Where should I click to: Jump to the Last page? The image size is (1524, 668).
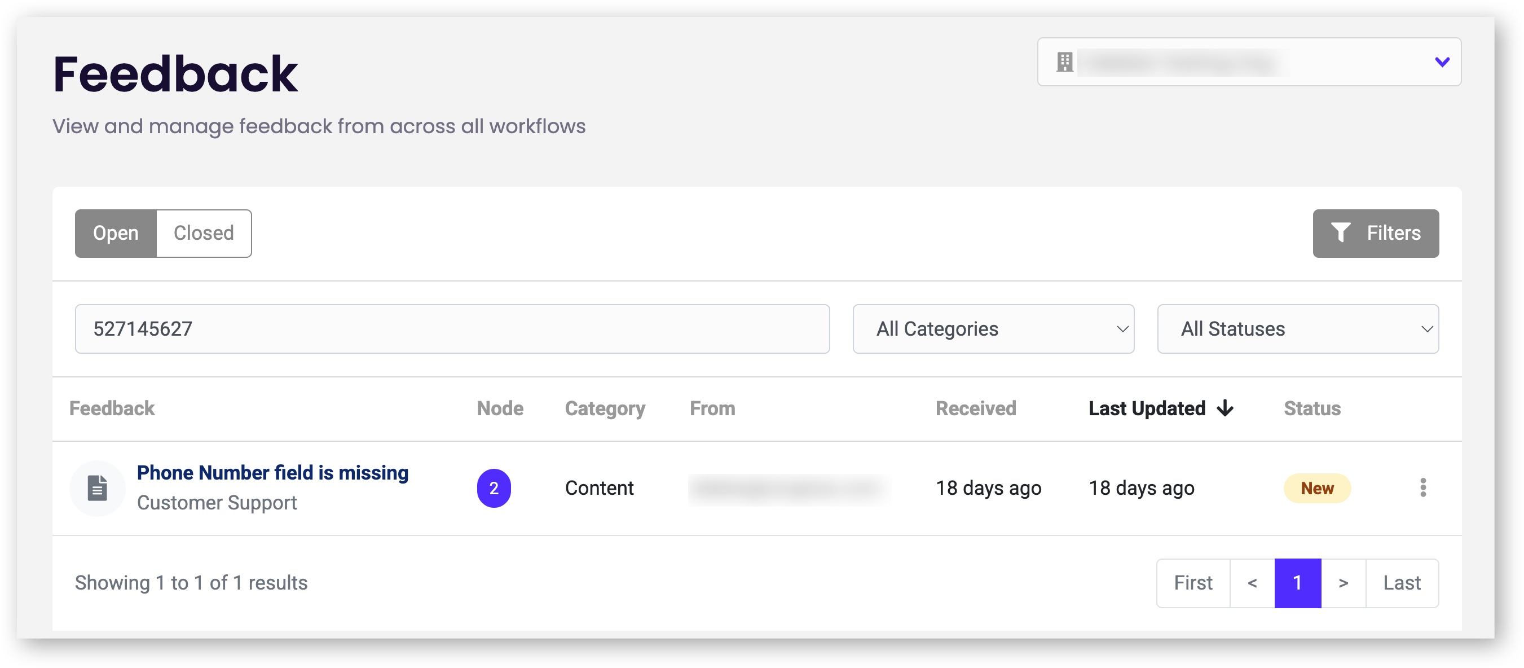pyautogui.click(x=1402, y=583)
